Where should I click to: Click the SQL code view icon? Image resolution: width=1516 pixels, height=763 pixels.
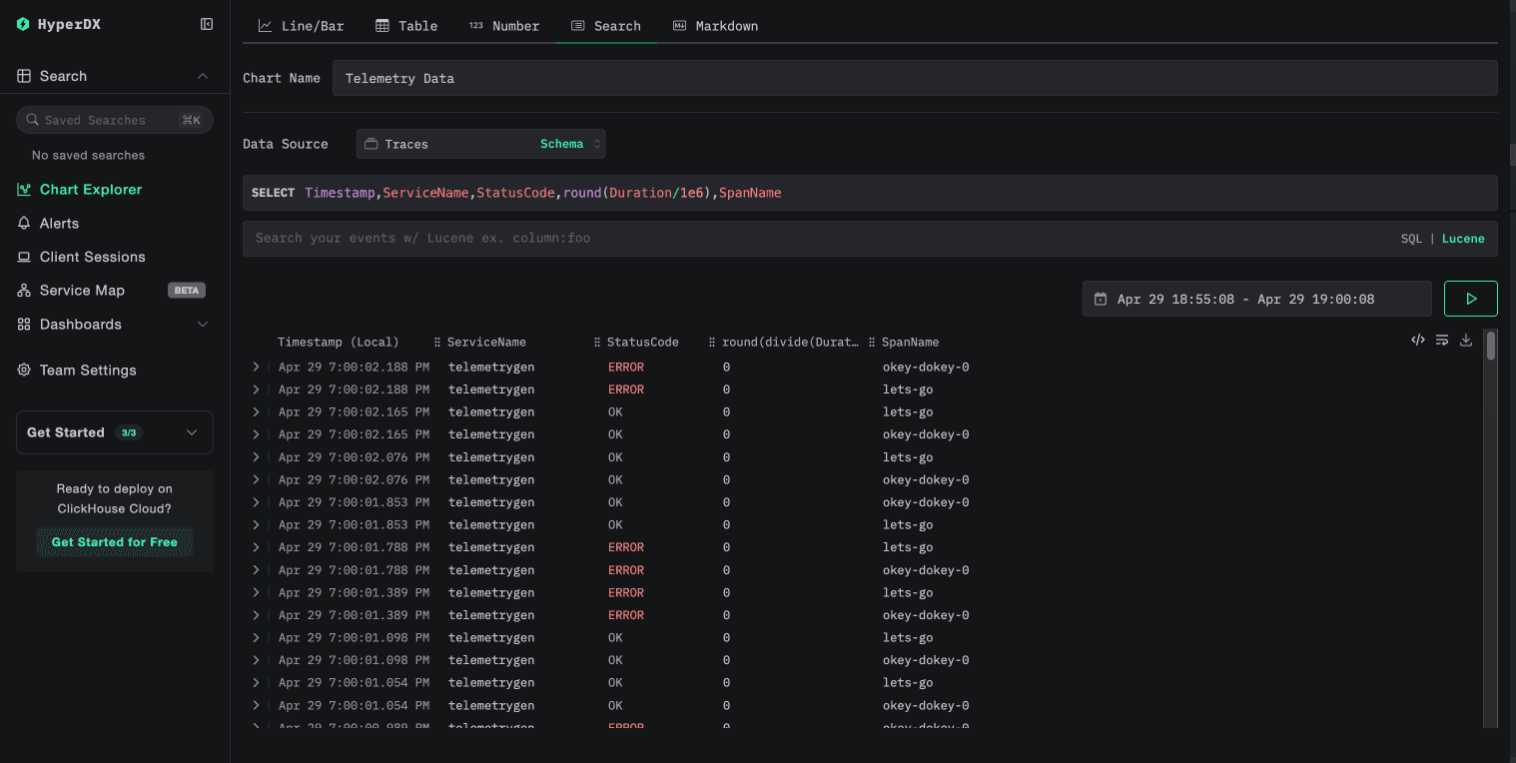[x=1418, y=341]
